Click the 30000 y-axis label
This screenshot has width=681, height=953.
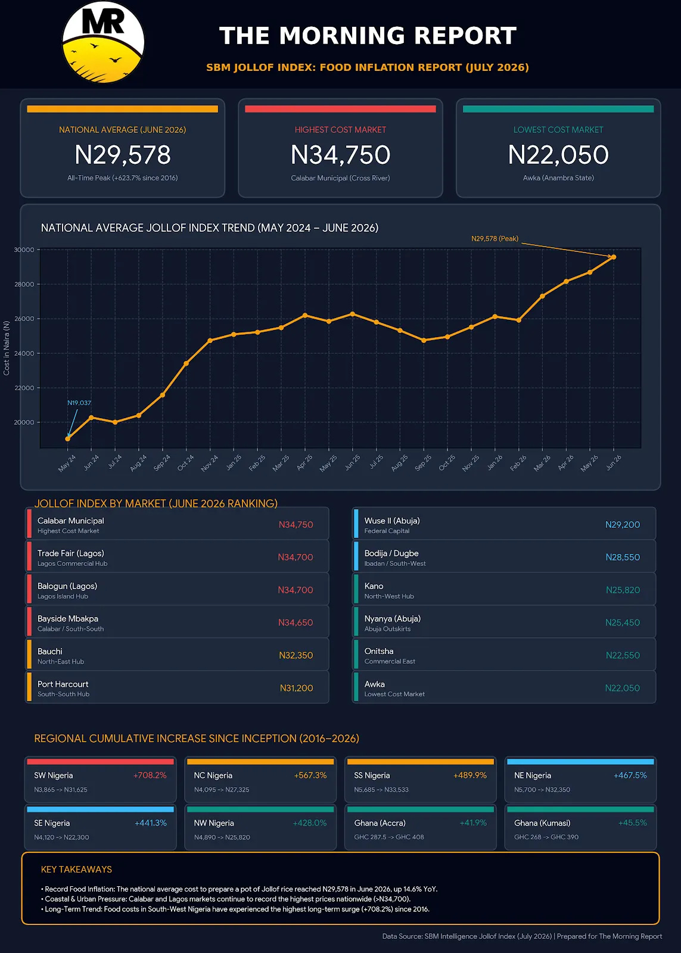[x=24, y=250]
